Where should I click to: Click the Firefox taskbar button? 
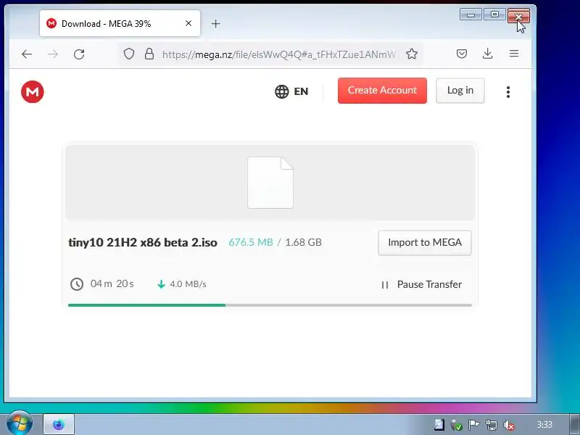59,424
